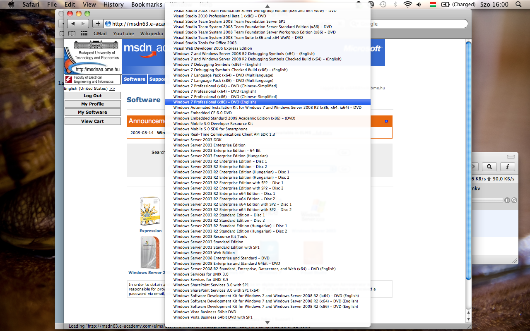The height and width of the screenshot is (331, 530).
Task: Go back with the Safari back arrow
Action: (73, 24)
